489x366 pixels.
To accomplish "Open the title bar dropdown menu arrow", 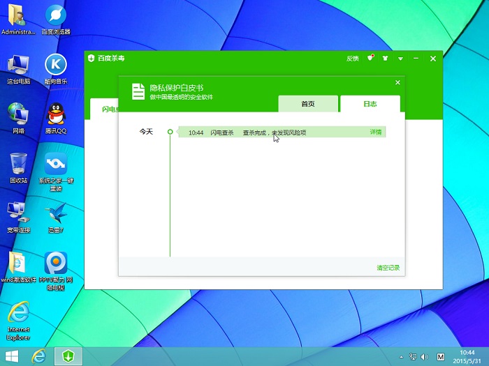I will [x=400, y=59].
